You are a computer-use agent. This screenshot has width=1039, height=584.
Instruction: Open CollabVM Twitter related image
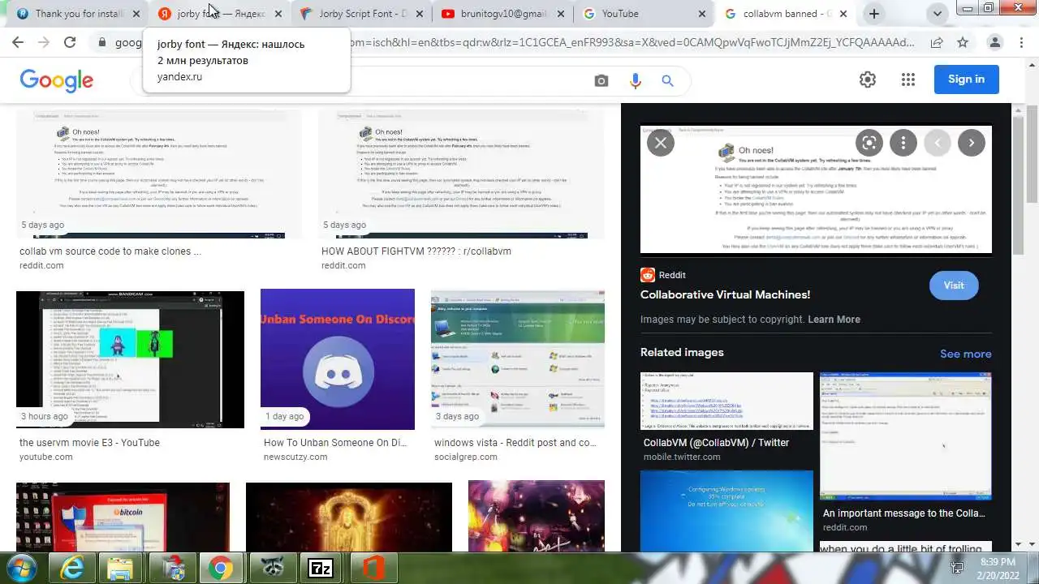click(726, 401)
